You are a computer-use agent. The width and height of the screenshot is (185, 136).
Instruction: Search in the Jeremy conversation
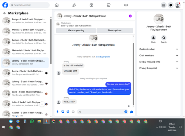pos(164,38)
